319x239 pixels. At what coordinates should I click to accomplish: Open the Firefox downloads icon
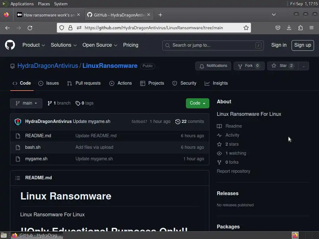(x=289, y=28)
